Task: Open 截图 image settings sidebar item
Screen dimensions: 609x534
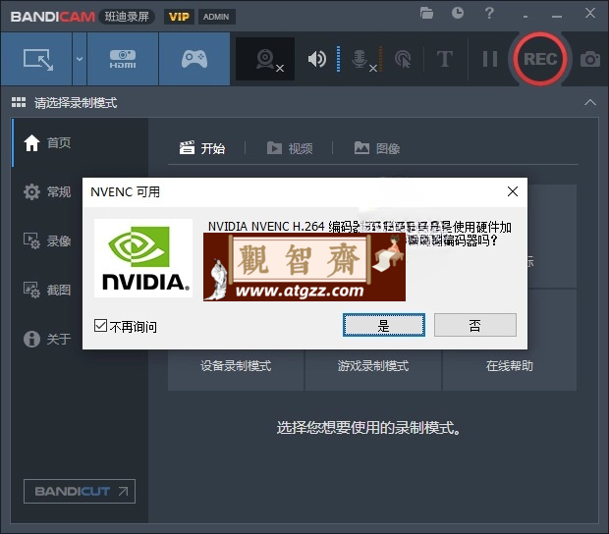Action: (47, 290)
